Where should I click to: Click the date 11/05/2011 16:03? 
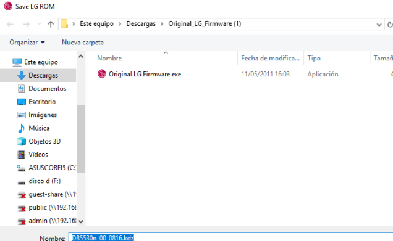pos(265,74)
